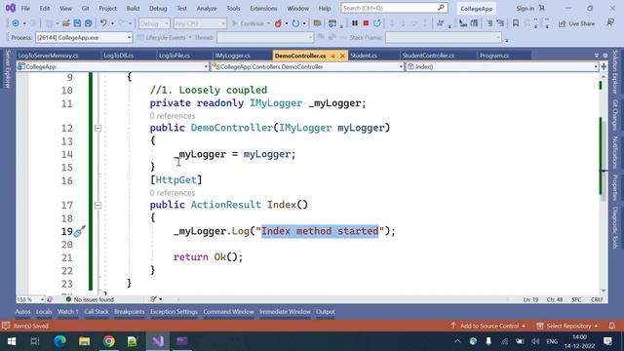Open the Immediate Window tab
624x351 pixels.
285,312
